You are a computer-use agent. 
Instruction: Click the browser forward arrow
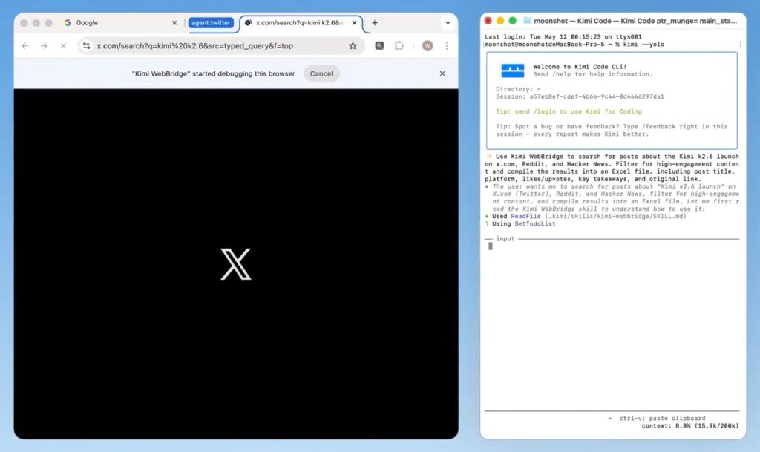(44, 45)
